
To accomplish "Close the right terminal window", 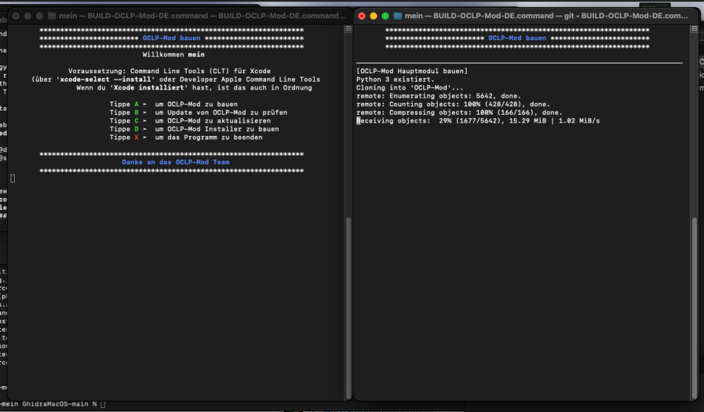I will click(362, 15).
